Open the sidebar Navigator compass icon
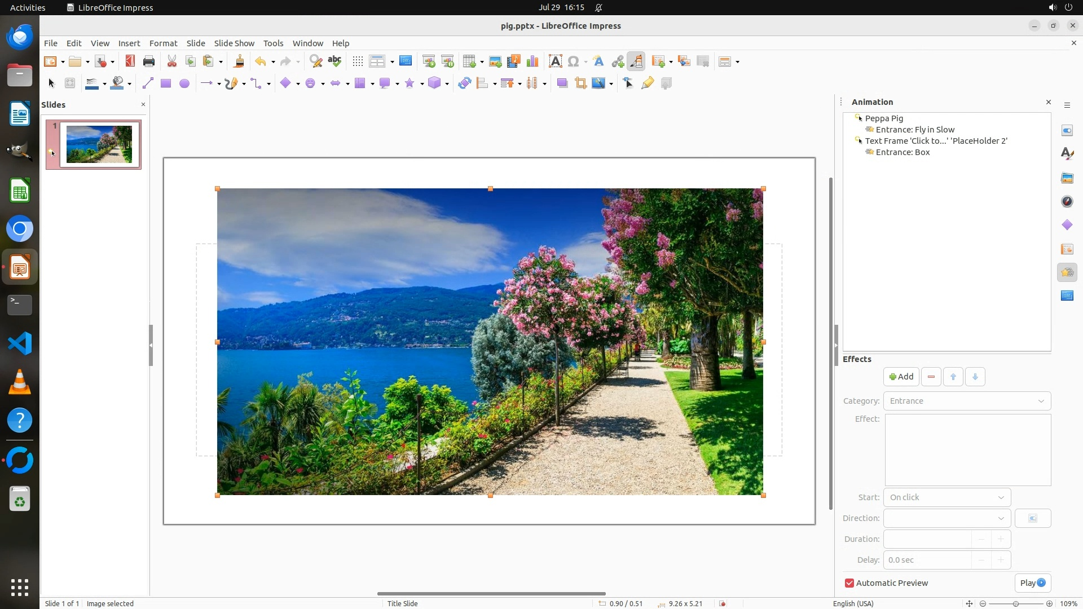The width and height of the screenshot is (1083, 609). [1067, 201]
